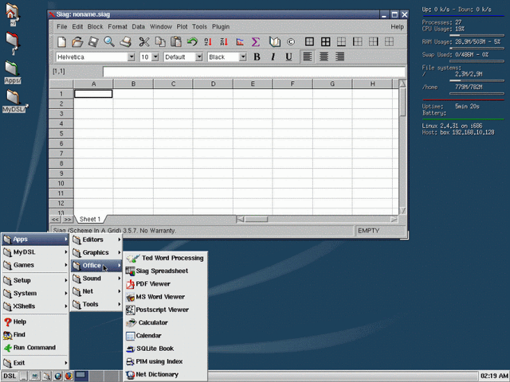Image resolution: width=510 pixels, height=382 pixels.
Task: Sort descending with the Z-A icon
Action: (224, 41)
